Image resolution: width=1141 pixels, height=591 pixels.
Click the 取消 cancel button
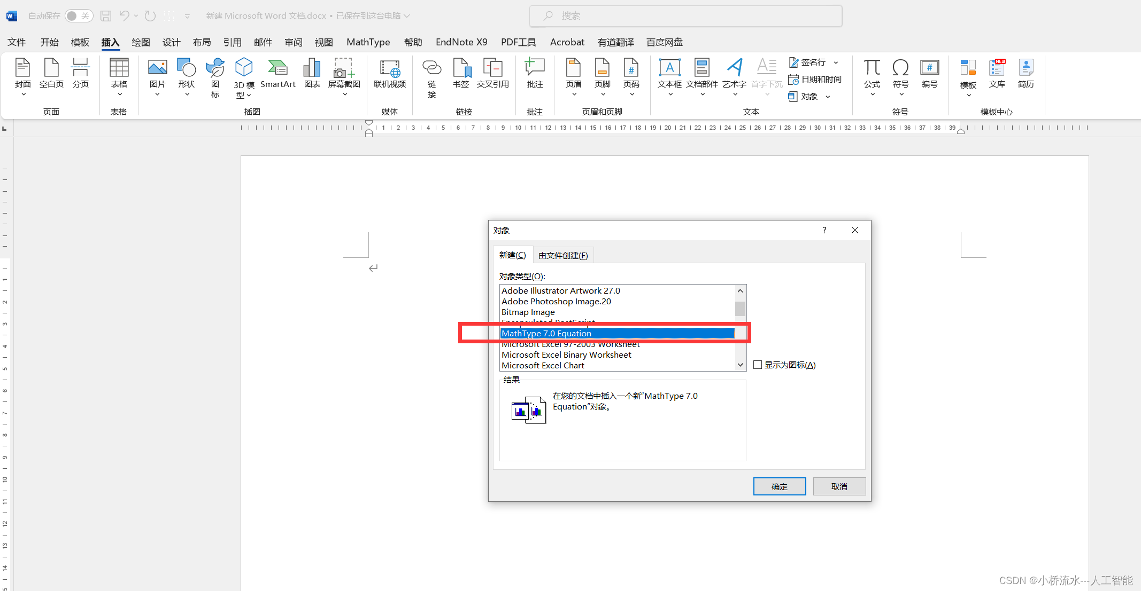click(839, 486)
